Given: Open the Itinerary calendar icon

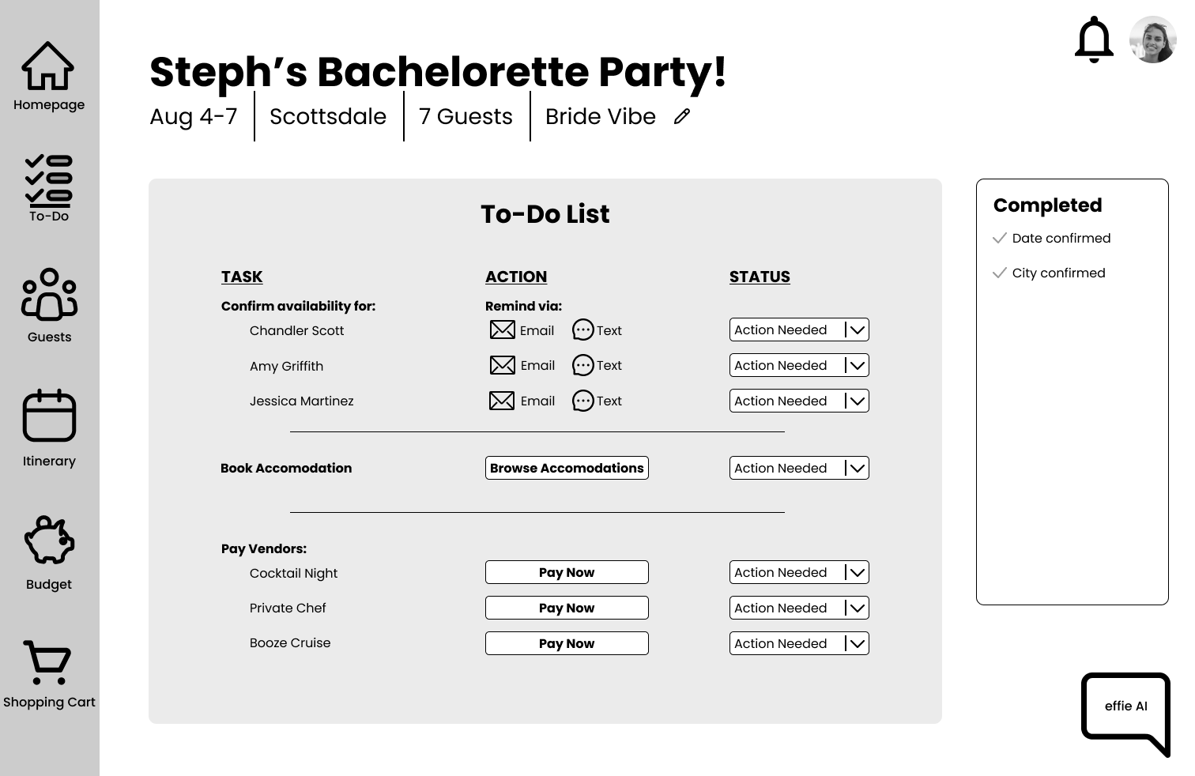Looking at the screenshot, I should [49, 416].
